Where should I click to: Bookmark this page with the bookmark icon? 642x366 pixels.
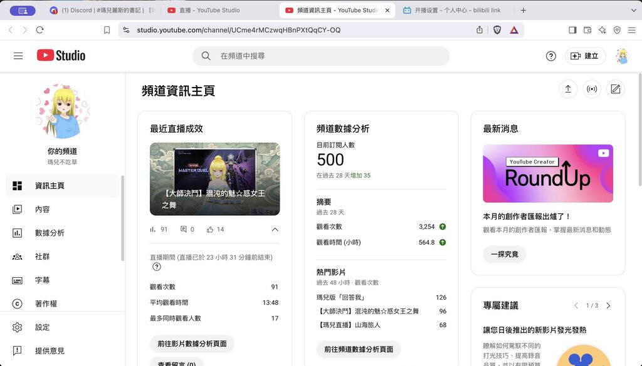[x=107, y=30]
